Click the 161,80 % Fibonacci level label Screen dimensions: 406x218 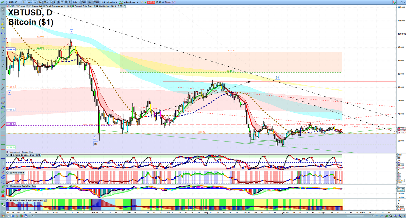(11, 87)
